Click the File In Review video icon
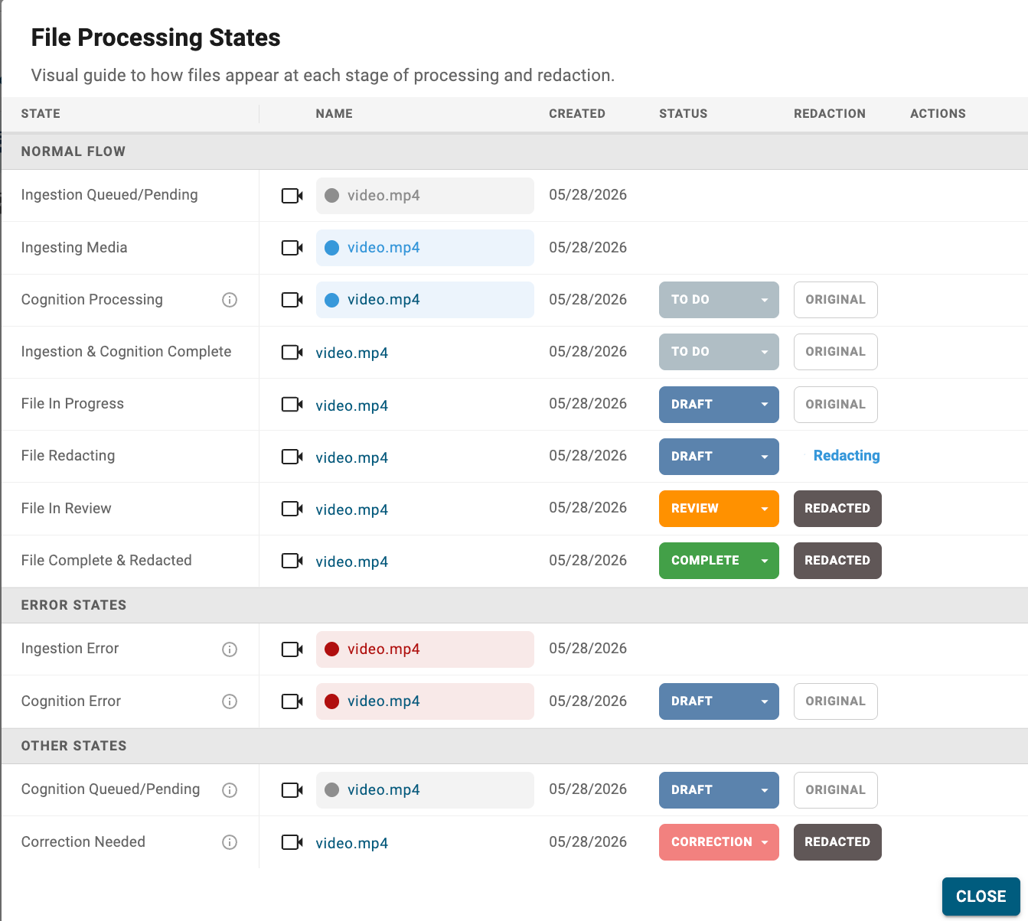Screen dimensions: 1028x921 click(x=292, y=509)
